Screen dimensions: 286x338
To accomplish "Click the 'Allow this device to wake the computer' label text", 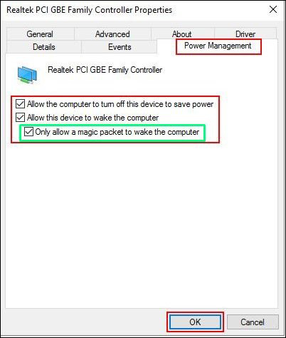I will [x=92, y=118].
